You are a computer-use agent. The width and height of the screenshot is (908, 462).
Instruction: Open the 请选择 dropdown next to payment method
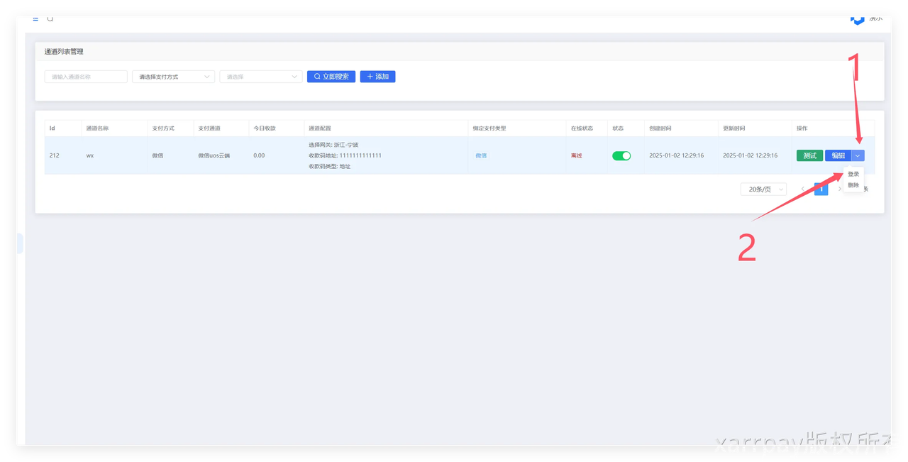pos(261,77)
